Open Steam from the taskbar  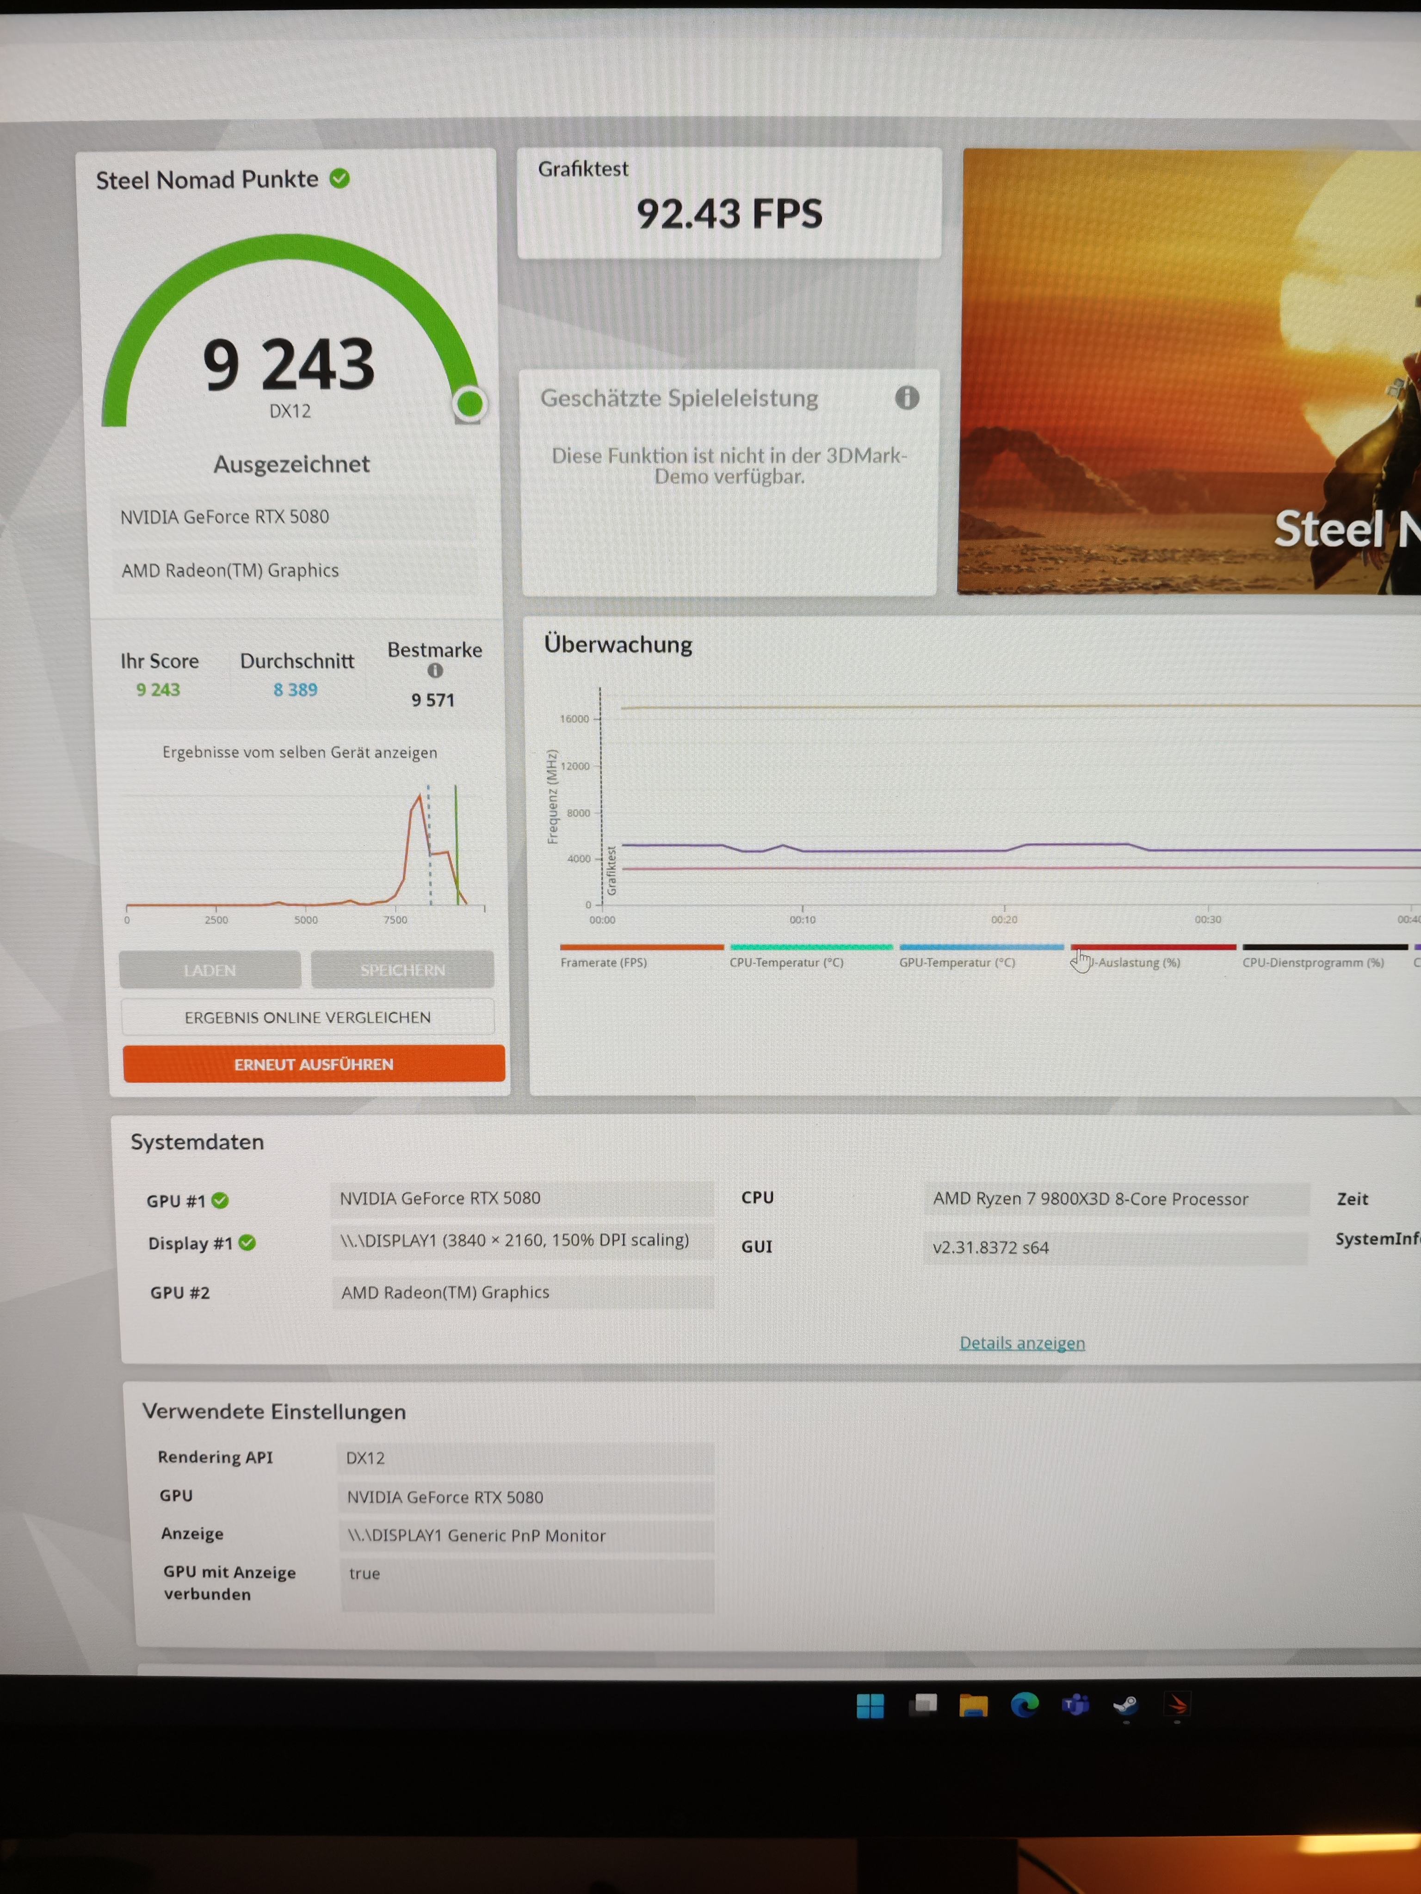[1125, 1706]
